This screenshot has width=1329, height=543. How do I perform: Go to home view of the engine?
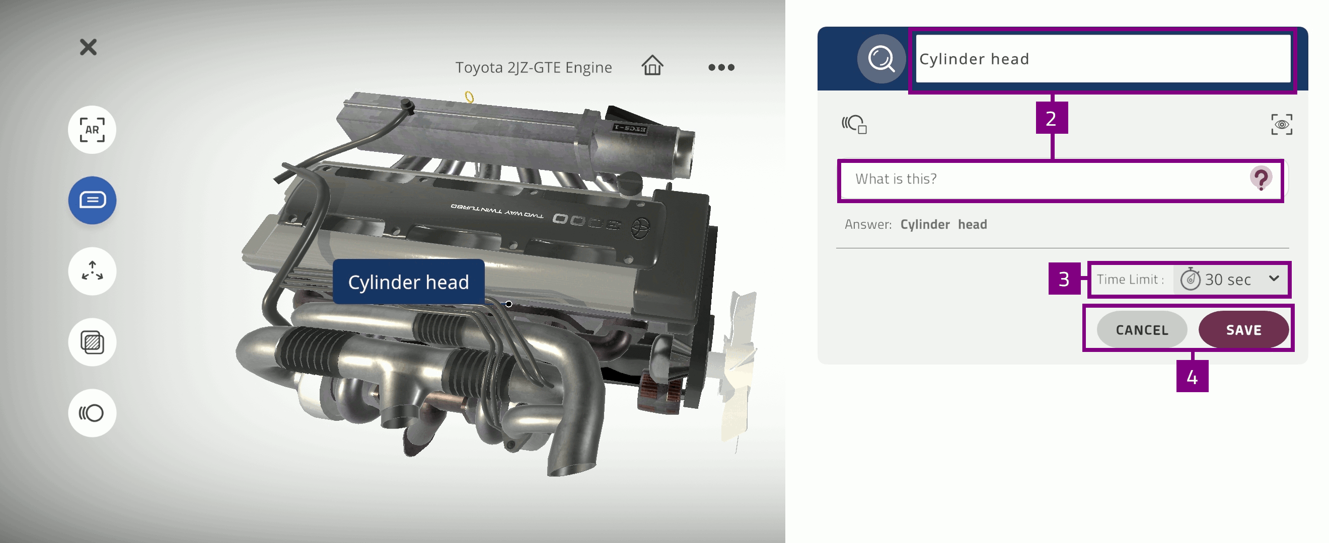click(x=652, y=66)
